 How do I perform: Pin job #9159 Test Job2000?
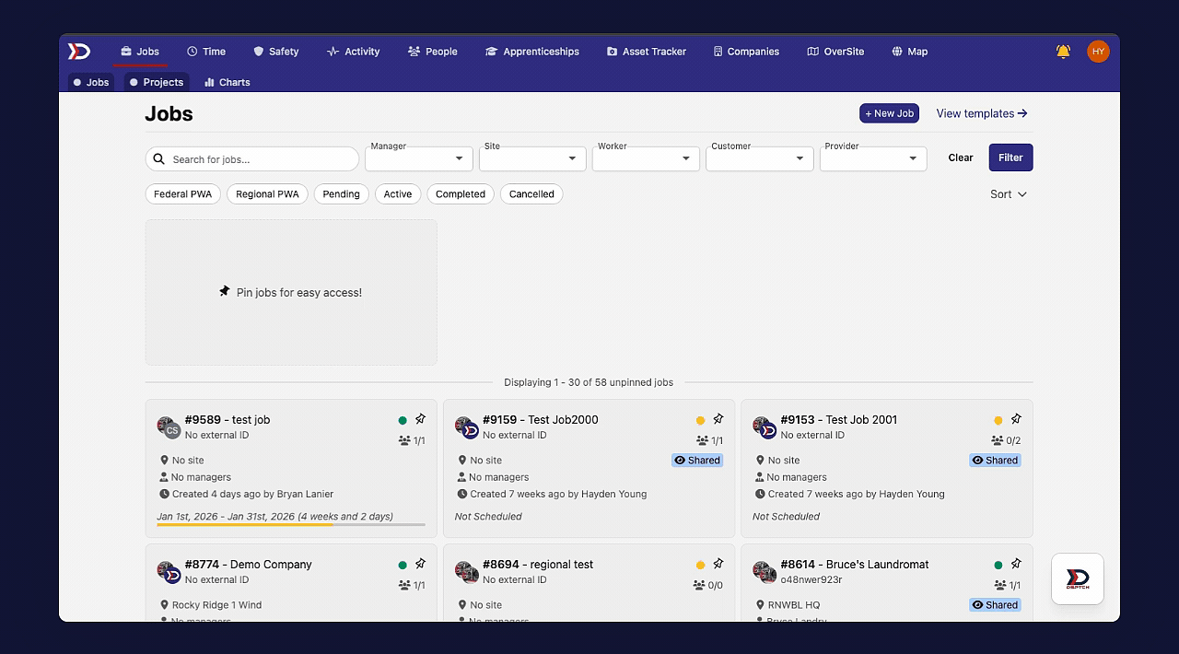pos(718,419)
